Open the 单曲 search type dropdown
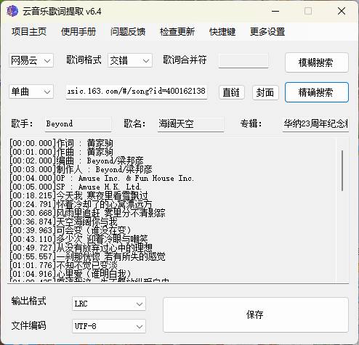 pyautogui.click(x=31, y=92)
